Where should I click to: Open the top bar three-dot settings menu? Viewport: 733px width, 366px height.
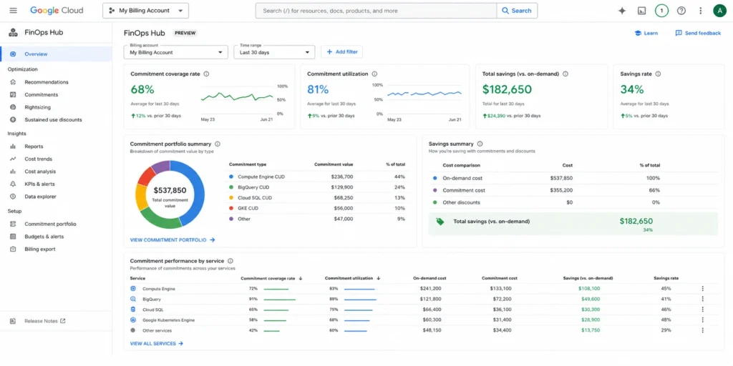[x=700, y=11]
